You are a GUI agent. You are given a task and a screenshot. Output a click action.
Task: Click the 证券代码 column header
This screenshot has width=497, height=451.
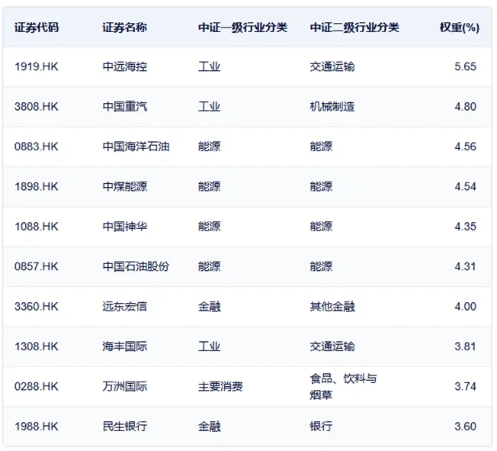pos(37,27)
